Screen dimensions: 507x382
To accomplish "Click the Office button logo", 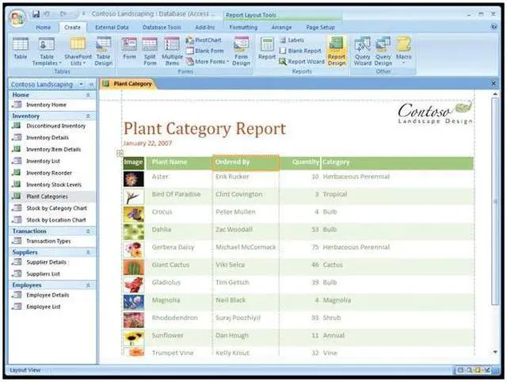I will (17, 15).
